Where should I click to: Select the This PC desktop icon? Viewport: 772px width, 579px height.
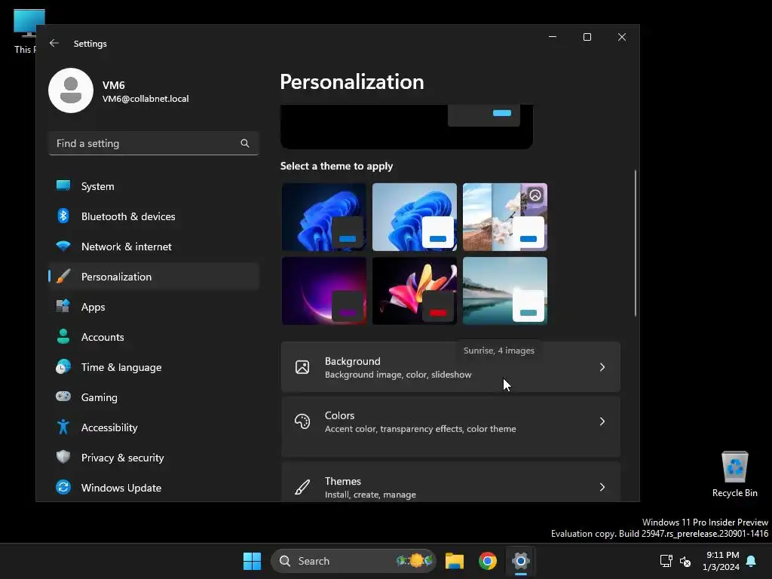[x=26, y=30]
